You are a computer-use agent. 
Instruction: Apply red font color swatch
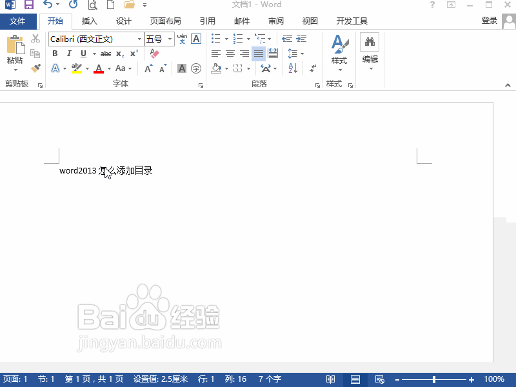[99, 68]
